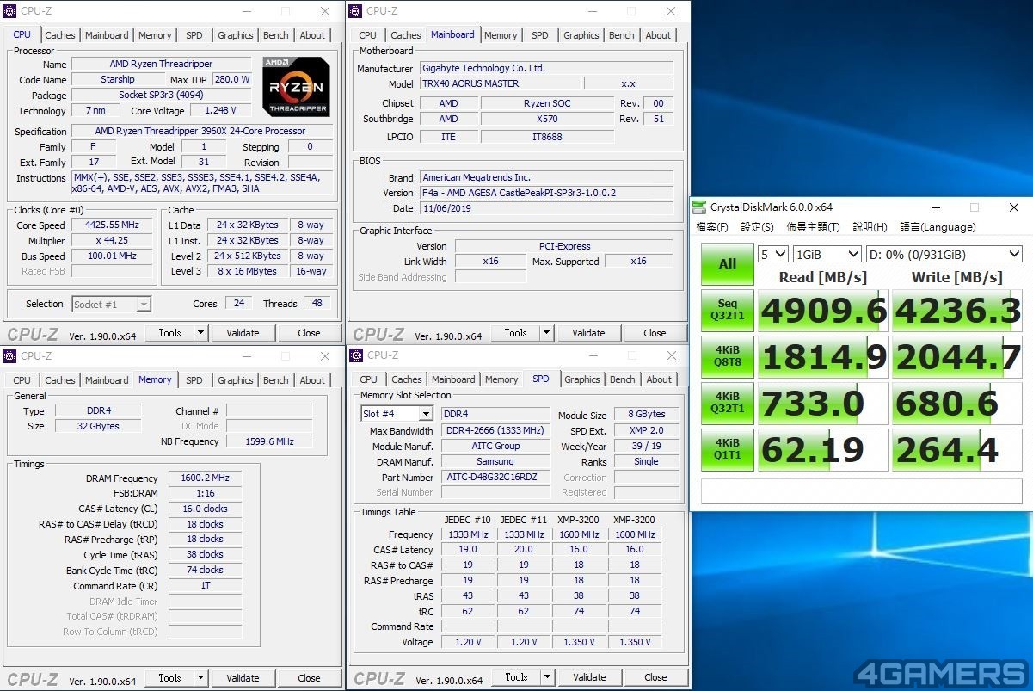Open the Tools dropdown arrow in the Memory tab window
The image size is (1033, 691).
tap(201, 678)
